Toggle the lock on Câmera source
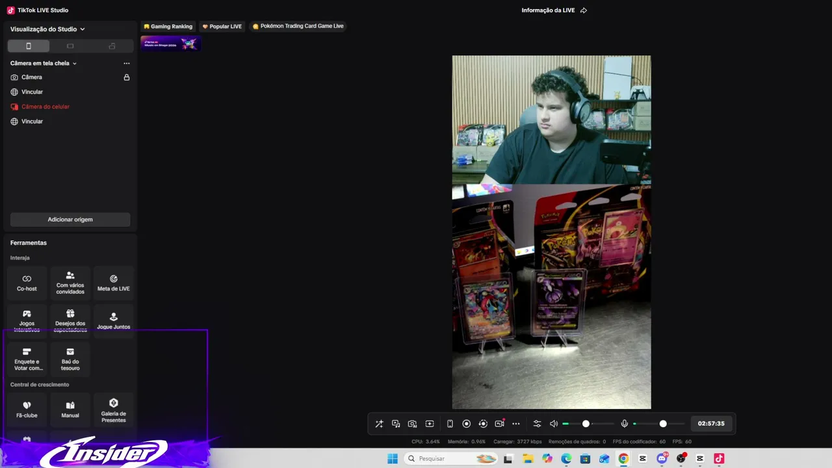 tap(127, 77)
